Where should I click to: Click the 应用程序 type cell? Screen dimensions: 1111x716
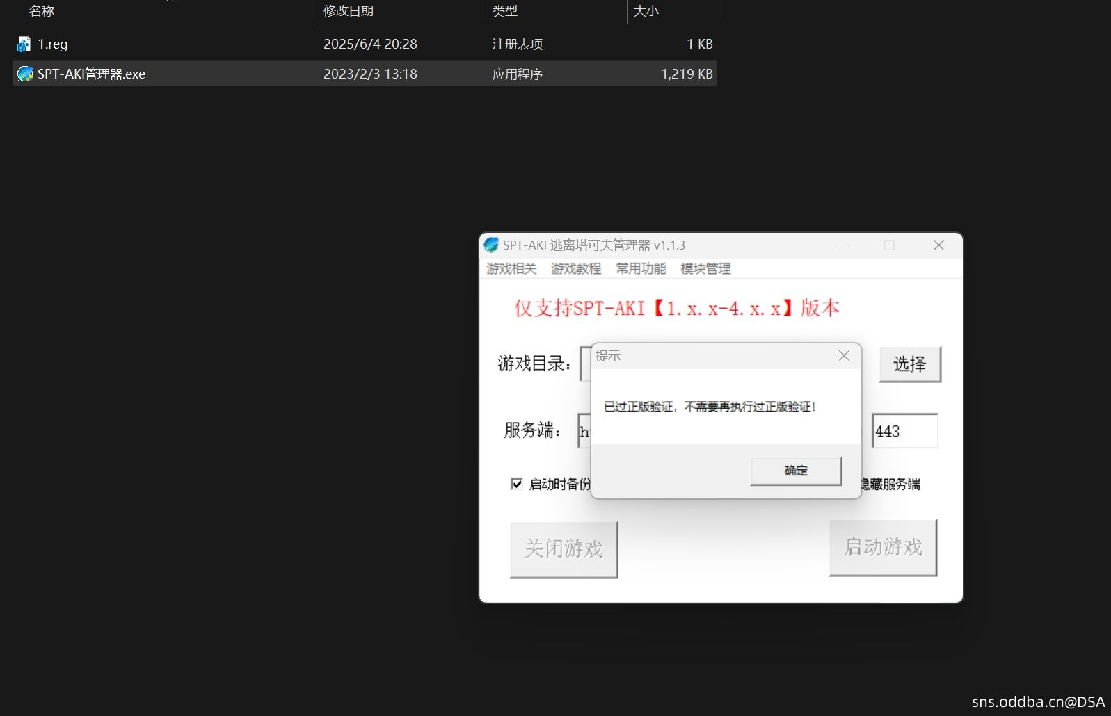click(x=518, y=74)
